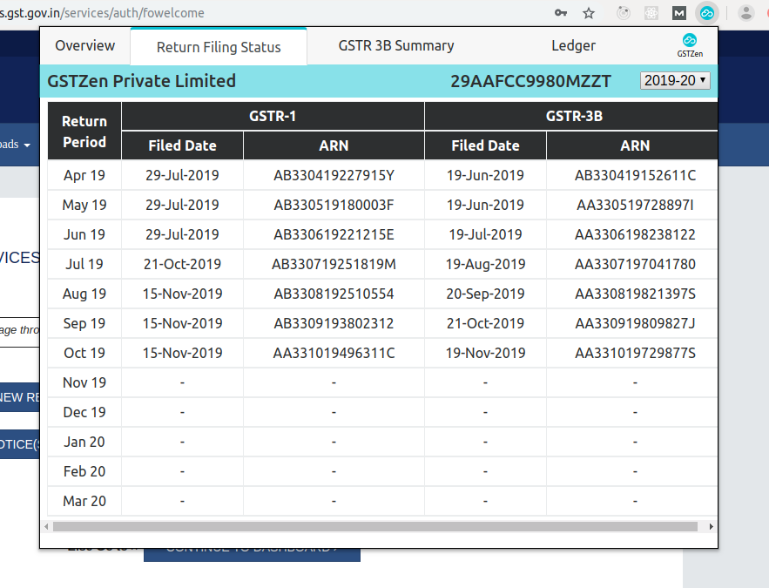Select the Jan 20 return period cell

coord(84,442)
